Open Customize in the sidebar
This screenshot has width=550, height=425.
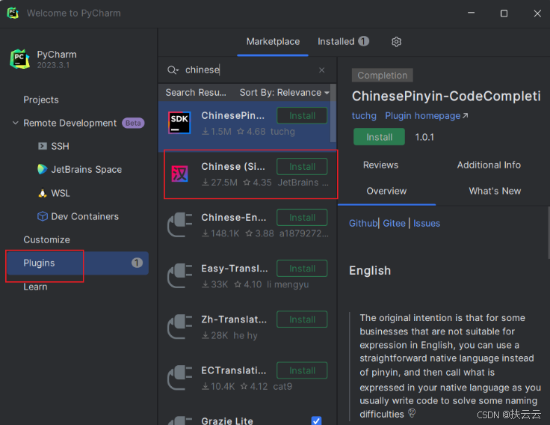[x=46, y=239]
